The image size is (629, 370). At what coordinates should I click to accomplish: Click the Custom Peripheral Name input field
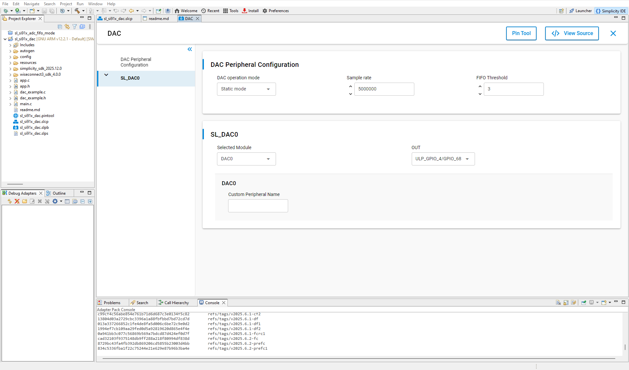click(258, 206)
